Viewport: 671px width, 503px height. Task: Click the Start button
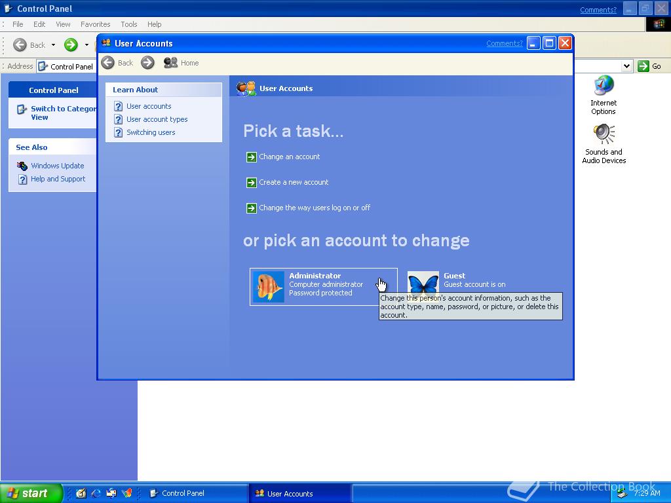point(31,493)
